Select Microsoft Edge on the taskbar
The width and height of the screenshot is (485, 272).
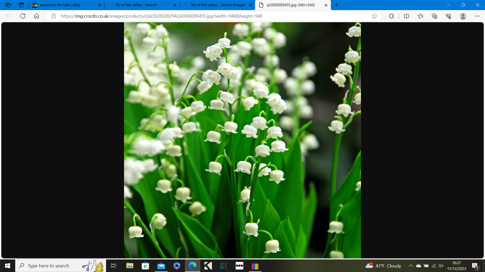point(192,266)
